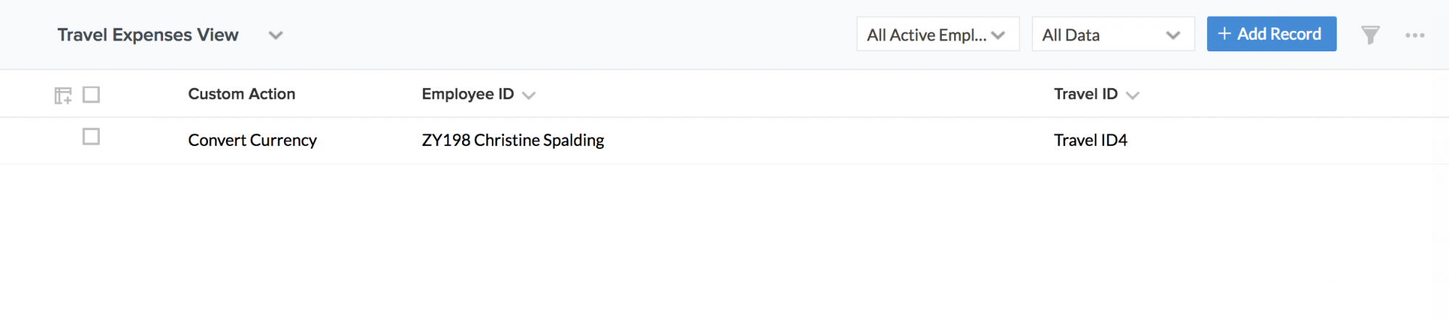Click the Convert Currency action link
Image resolution: width=1449 pixels, height=321 pixels.
252,140
